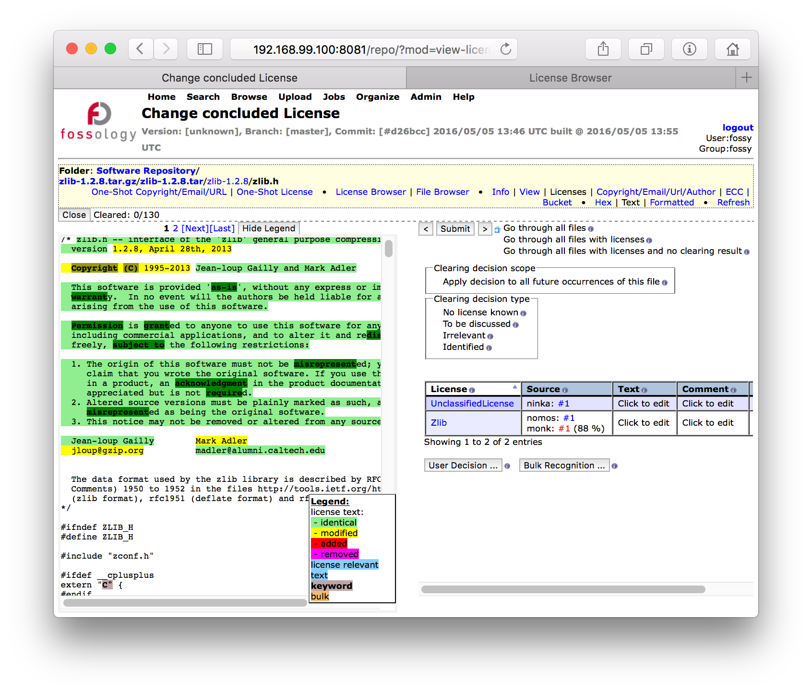Image resolution: width=812 pixels, height=694 pixels.
Task: Click the vertical scrollbar of license text
Action: [389, 249]
